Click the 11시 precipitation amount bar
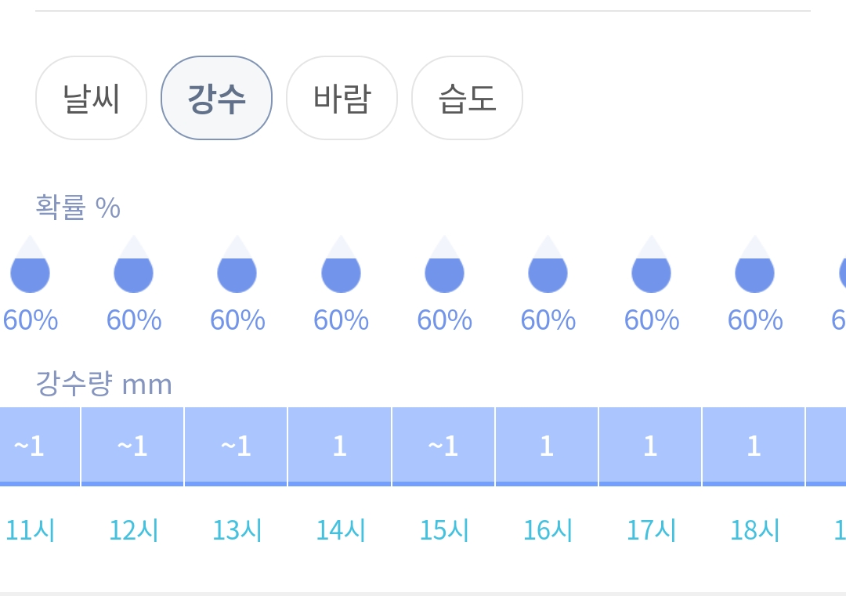 point(39,446)
